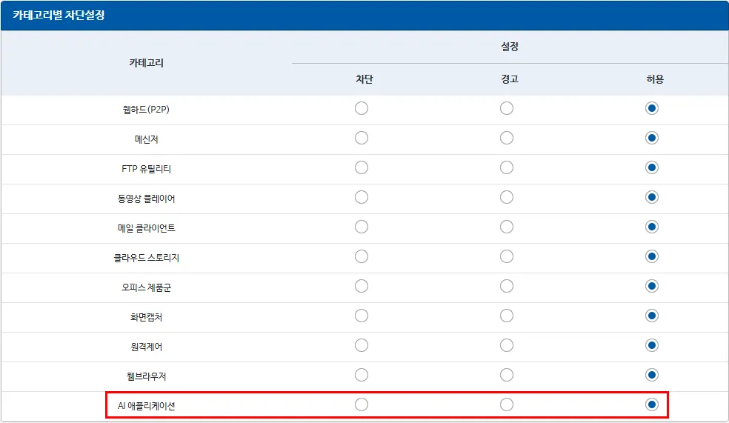Choose 경고 for 원격제어
The image size is (729, 423).
[507, 345]
